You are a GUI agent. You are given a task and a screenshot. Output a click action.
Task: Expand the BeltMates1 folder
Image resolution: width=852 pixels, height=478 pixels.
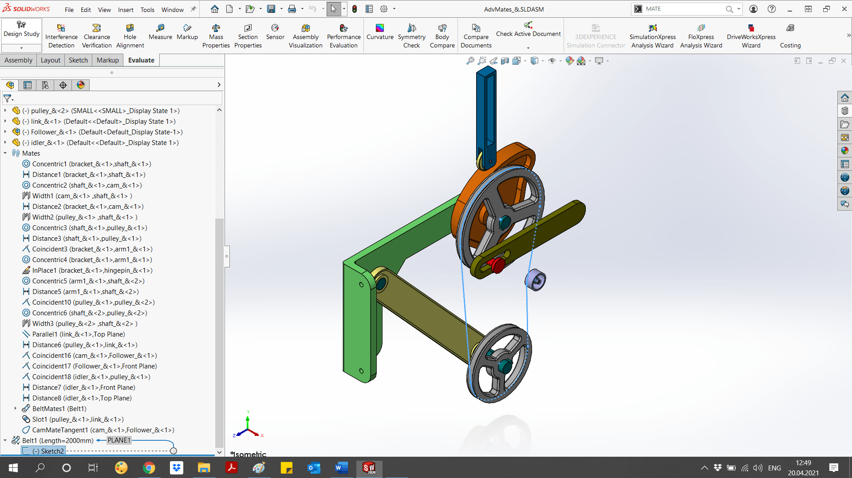15,408
